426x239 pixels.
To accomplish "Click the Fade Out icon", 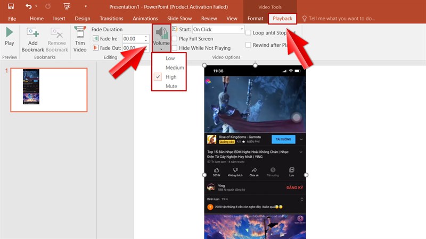I will tap(95, 48).
